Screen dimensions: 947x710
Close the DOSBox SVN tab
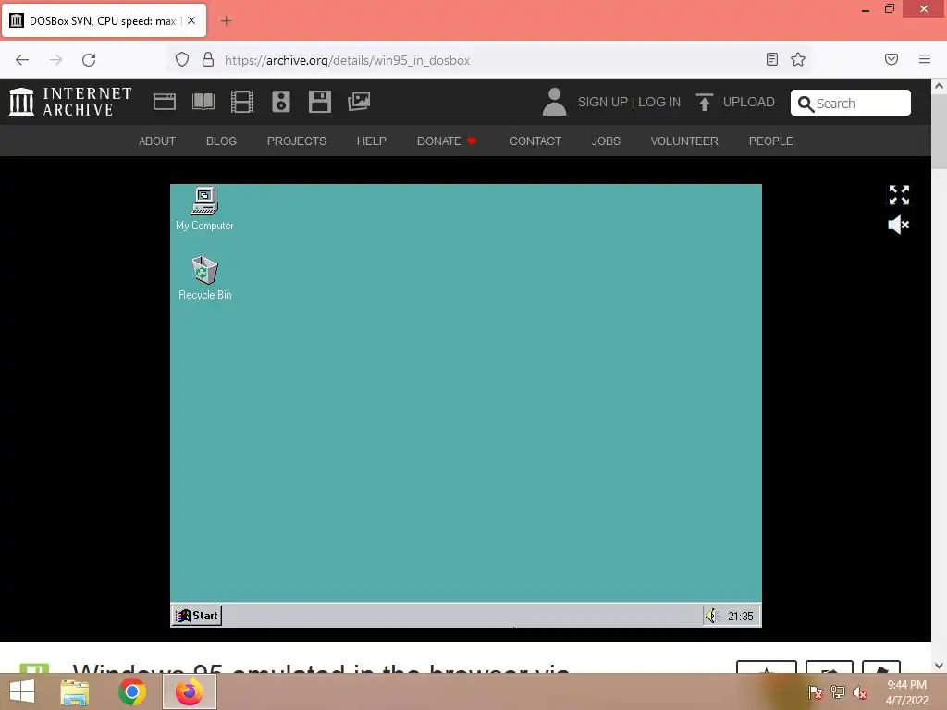(x=191, y=20)
